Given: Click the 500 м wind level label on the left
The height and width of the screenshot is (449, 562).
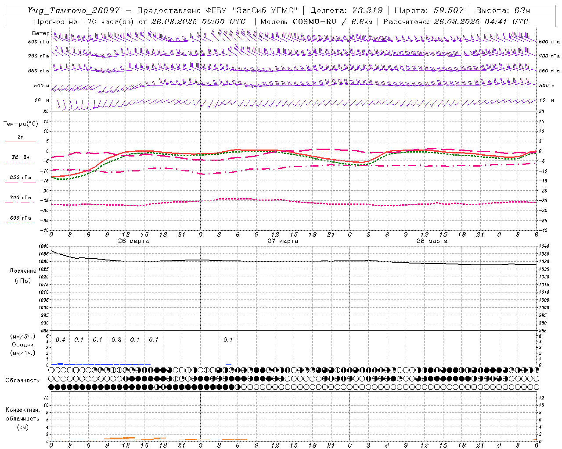Looking at the screenshot, I should coord(42,86).
